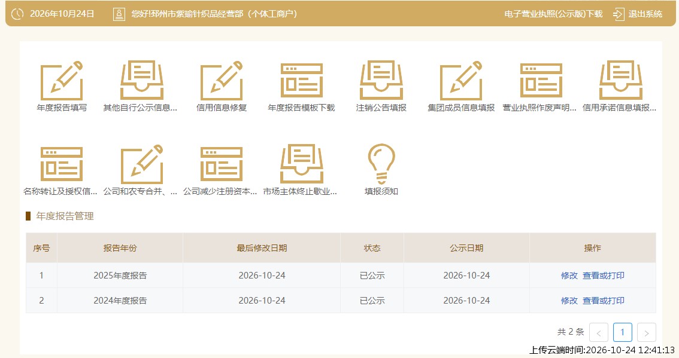The width and height of the screenshot is (679, 358).
Task: Go to the next page of reports
Action: click(x=647, y=332)
